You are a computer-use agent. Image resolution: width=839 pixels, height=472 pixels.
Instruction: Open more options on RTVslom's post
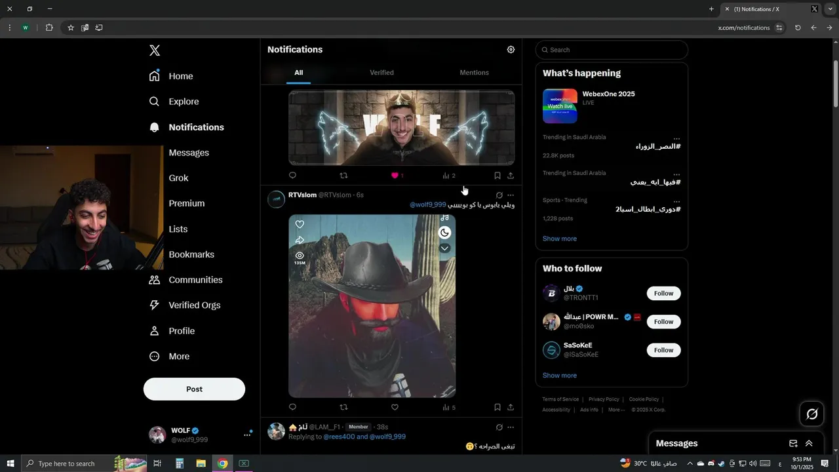pyautogui.click(x=511, y=195)
